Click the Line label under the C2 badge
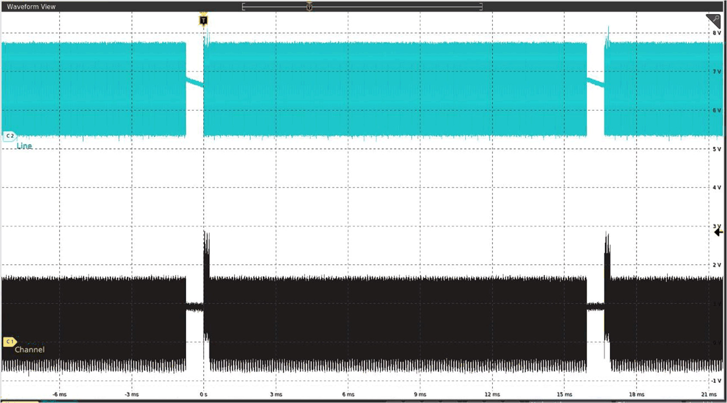 point(24,146)
